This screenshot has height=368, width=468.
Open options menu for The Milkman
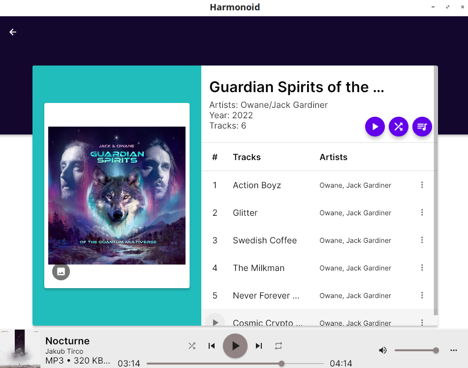coord(422,268)
